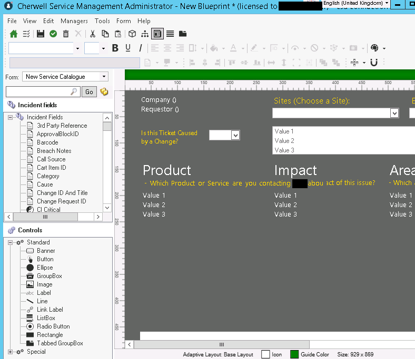Cut selection with the scissors icon
Viewport: 415px width, 359px height.
93,34
